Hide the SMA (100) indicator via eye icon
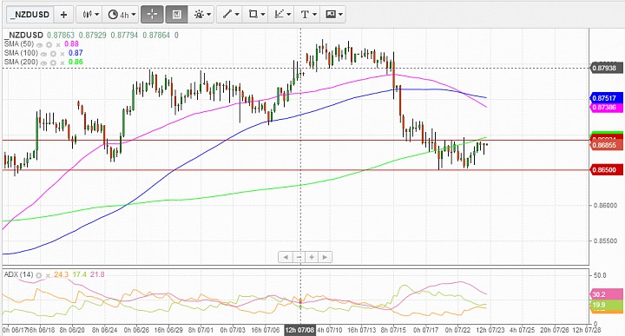The width and height of the screenshot is (625, 336). (x=44, y=54)
